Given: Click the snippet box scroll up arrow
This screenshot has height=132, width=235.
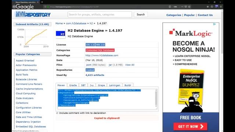Looking at the screenshot, I should 156,90.
